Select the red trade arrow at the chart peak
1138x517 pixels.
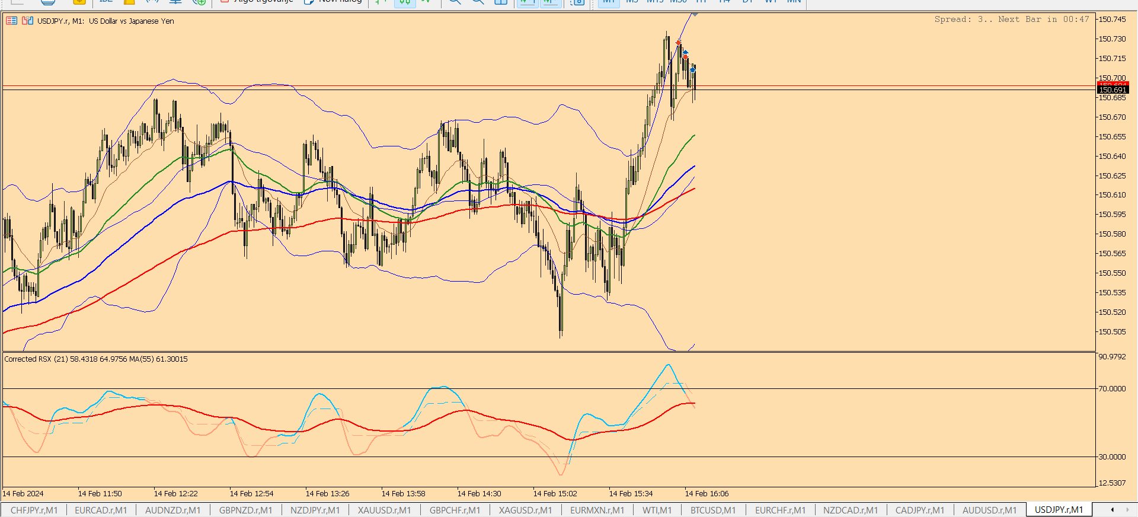[678, 43]
